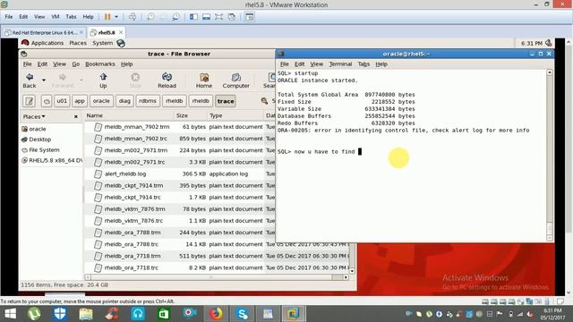Sort files by Type column header
Viewport: 573px width, 322px height.
pyautogui.click(x=235, y=115)
